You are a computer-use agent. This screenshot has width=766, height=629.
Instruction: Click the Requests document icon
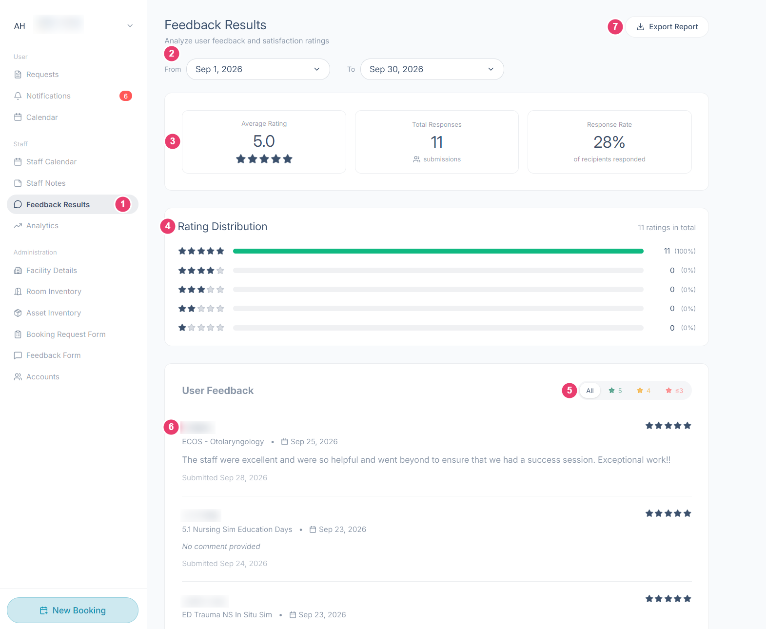pos(18,75)
